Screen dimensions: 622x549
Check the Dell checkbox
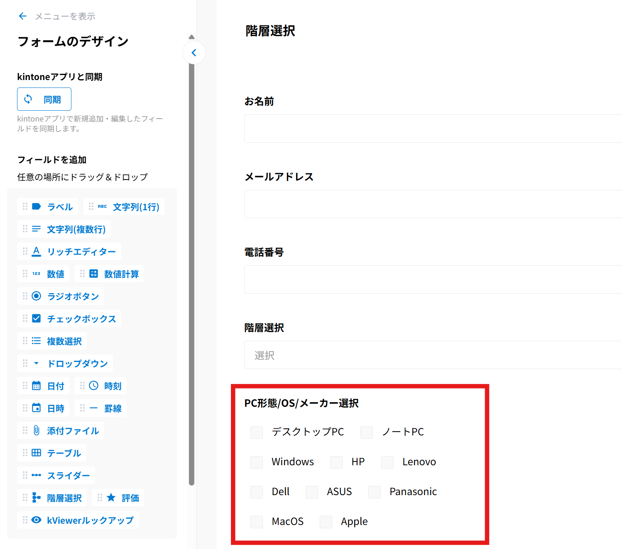(257, 492)
